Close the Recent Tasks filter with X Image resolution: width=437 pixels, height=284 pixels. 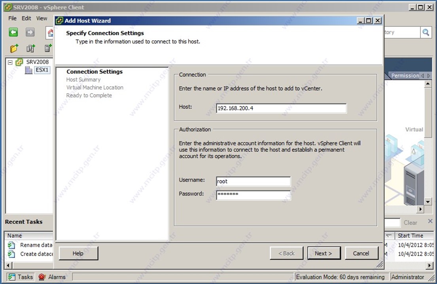(430, 221)
